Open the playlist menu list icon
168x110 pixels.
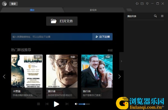point(162,16)
